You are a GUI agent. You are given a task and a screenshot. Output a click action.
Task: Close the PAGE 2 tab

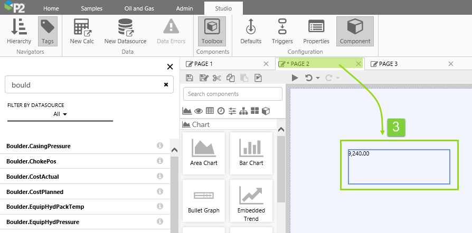coord(358,64)
